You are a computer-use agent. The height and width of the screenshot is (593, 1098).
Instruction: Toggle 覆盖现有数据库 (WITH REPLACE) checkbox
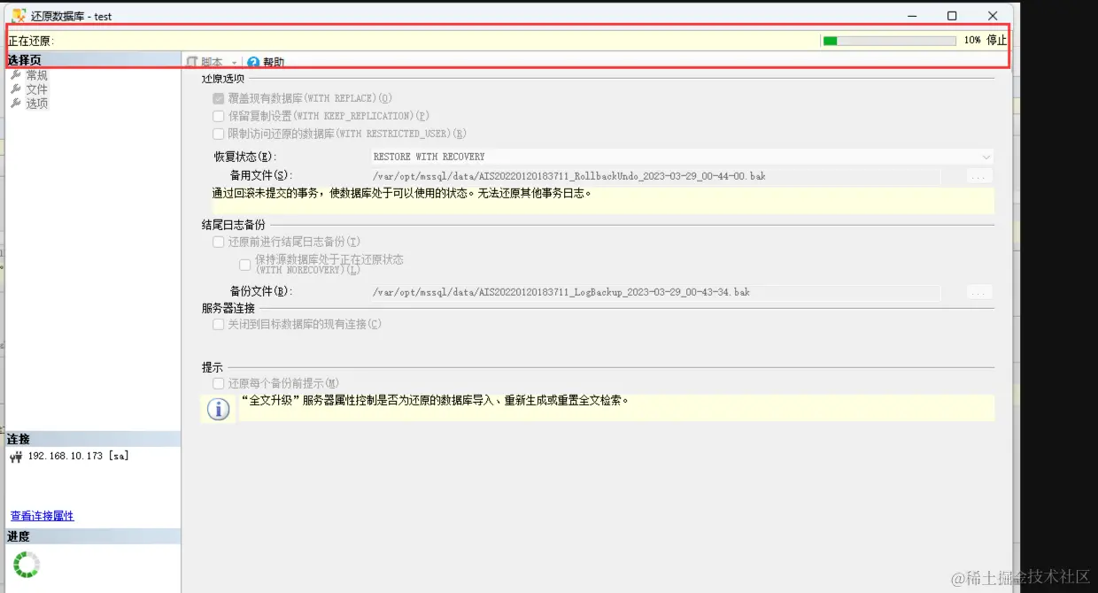(219, 98)
